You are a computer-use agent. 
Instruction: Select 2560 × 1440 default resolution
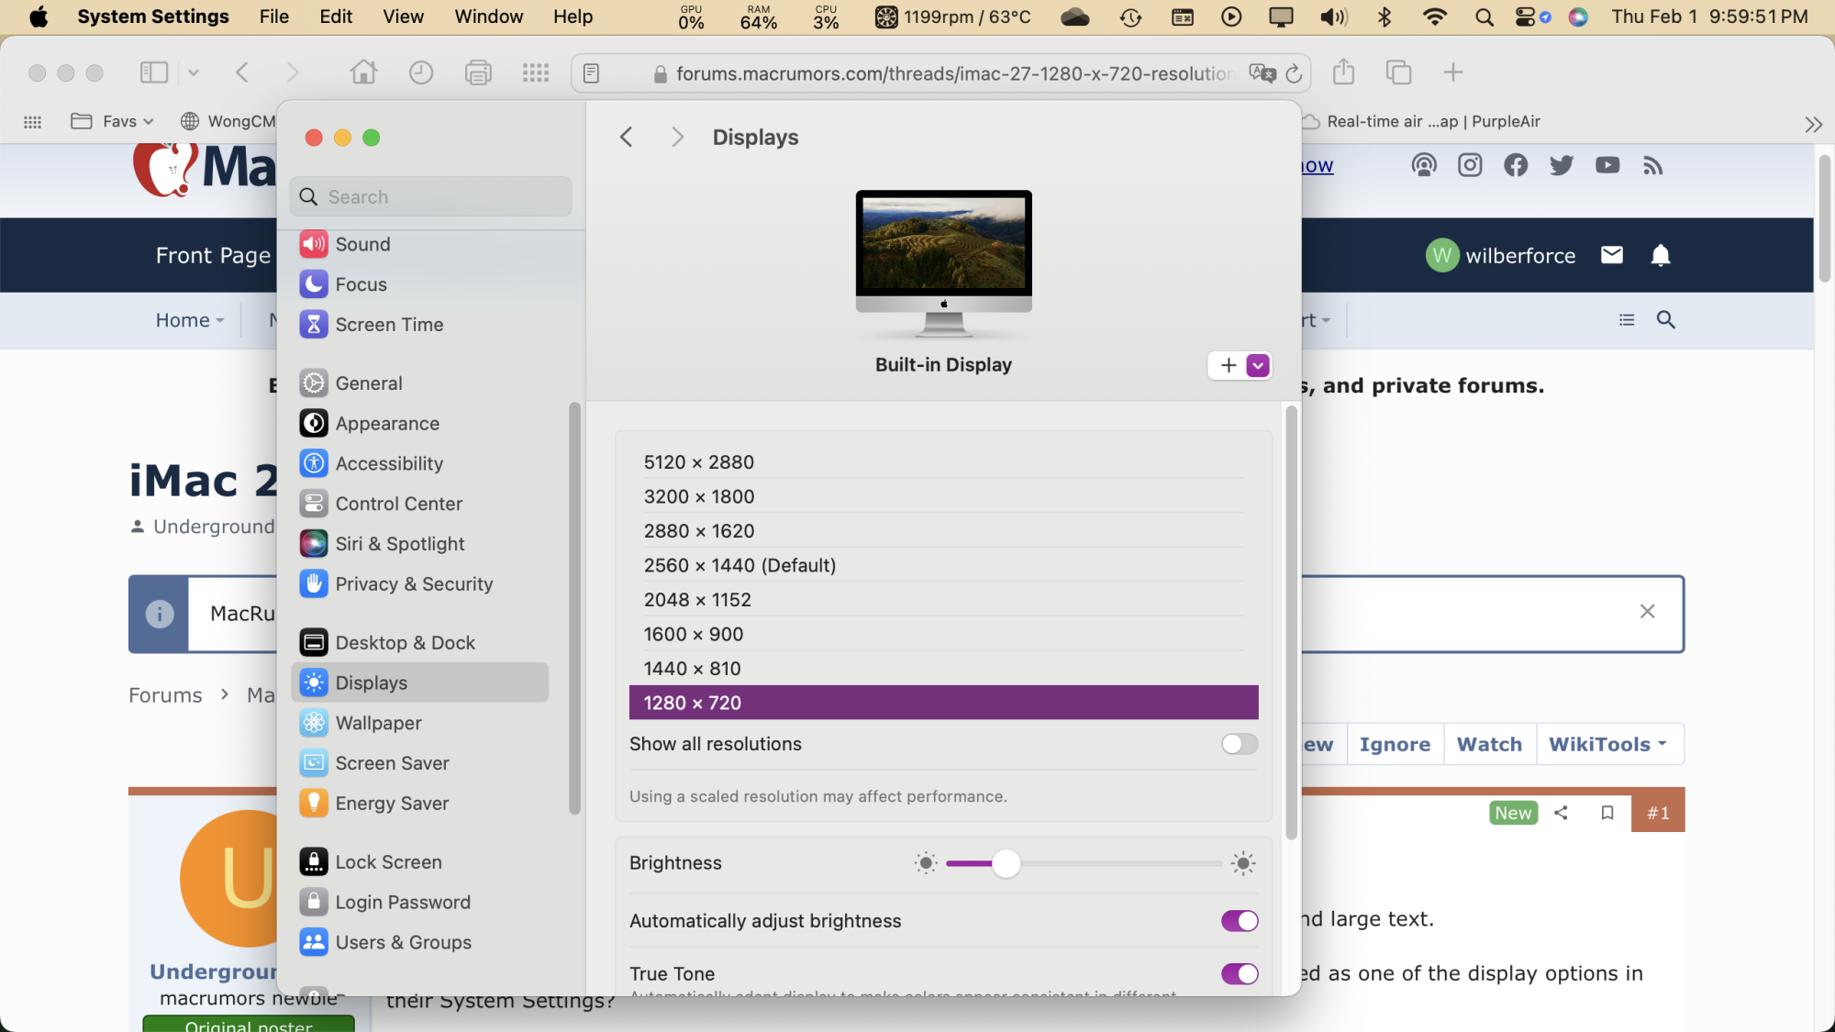740,565
